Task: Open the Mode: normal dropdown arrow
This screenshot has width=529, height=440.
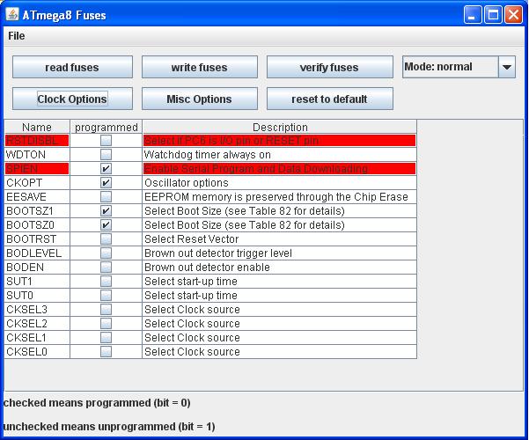Action: [507, 67]
